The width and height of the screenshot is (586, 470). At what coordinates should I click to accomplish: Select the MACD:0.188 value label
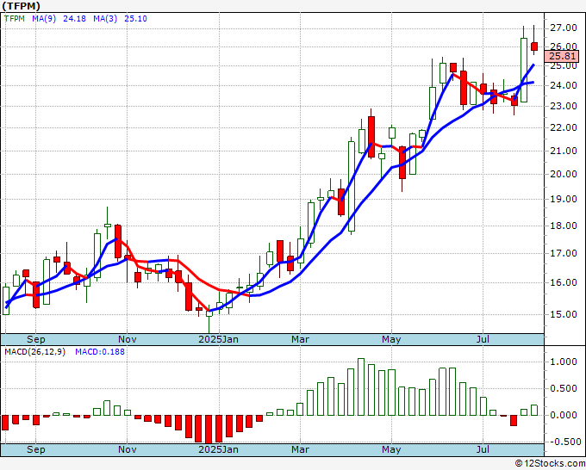pos(100,352)
